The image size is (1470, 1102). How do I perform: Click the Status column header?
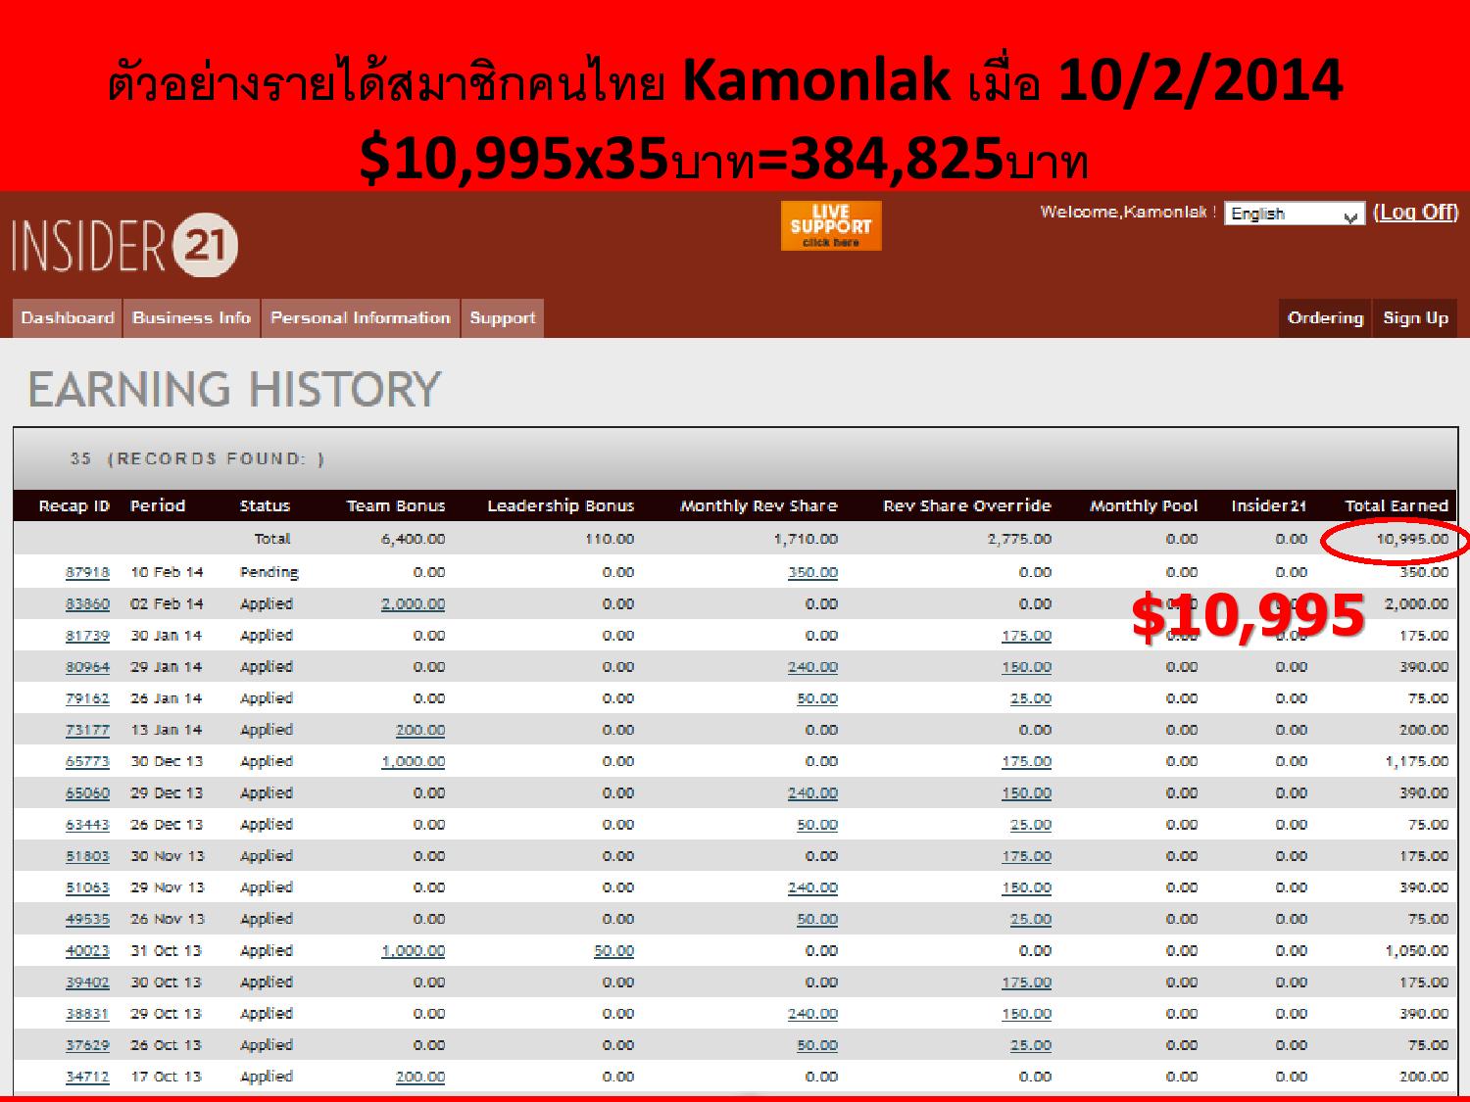point(265,505)
